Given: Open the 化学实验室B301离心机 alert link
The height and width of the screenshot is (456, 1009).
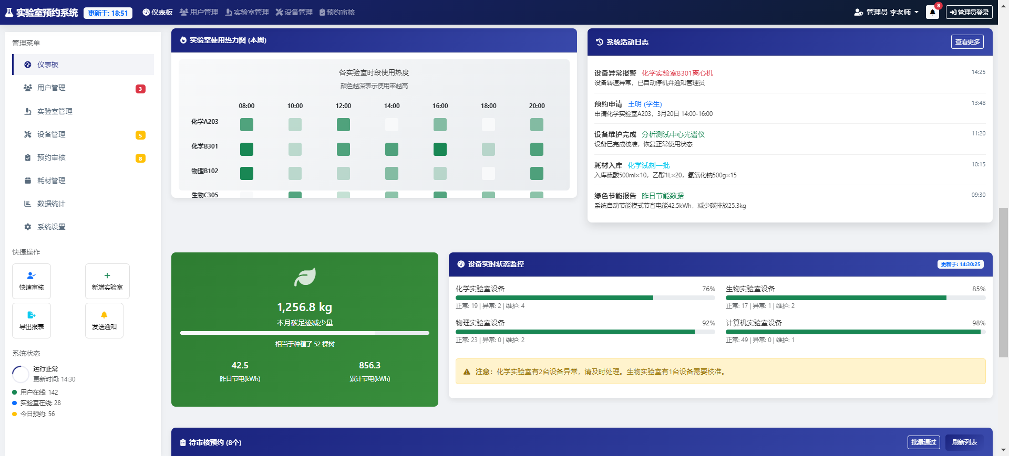Looking at the screenshot, I should click(x=677, y=73).
